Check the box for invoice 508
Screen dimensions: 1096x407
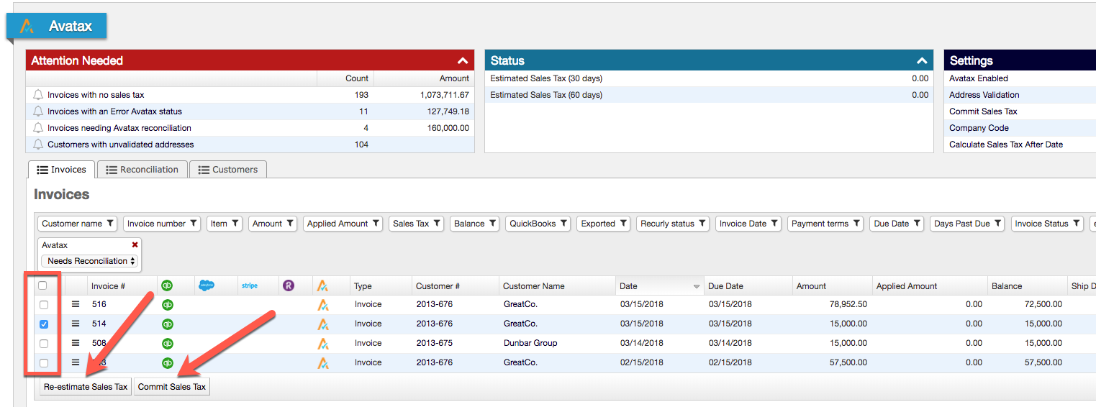coord(43,344)
